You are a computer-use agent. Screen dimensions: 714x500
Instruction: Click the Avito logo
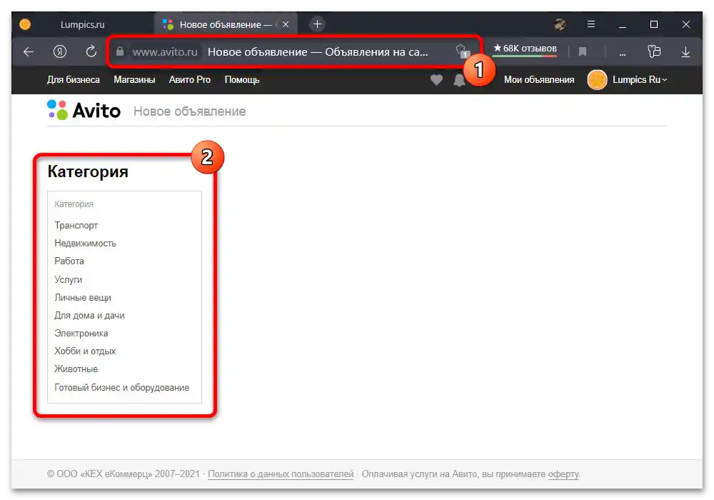(x=84, y=110)
